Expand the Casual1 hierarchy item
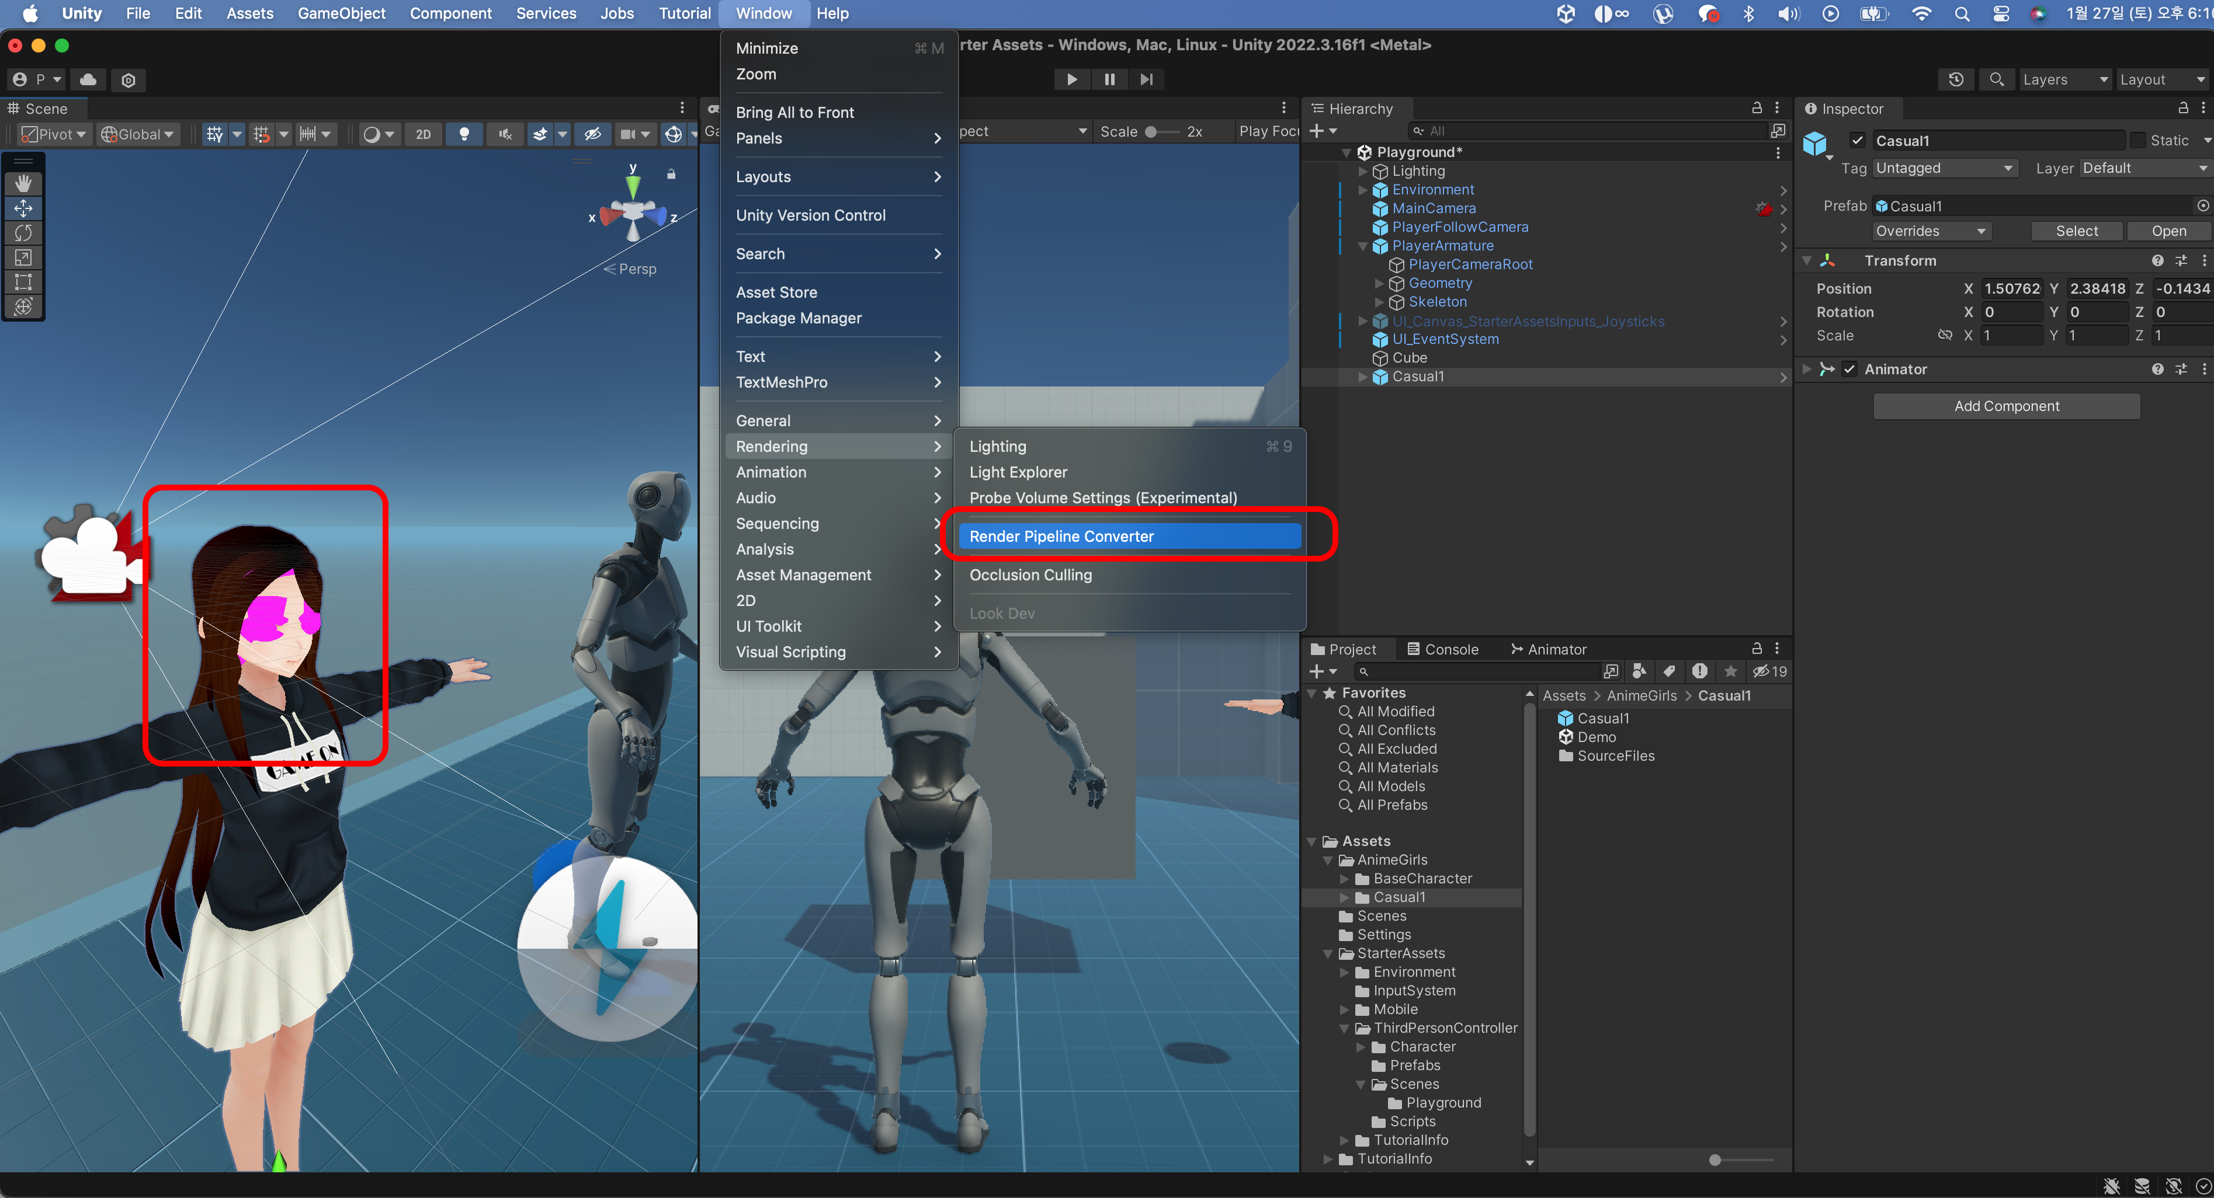The height and width of the screenshot is (1198, 2214). coord(1362,377)
